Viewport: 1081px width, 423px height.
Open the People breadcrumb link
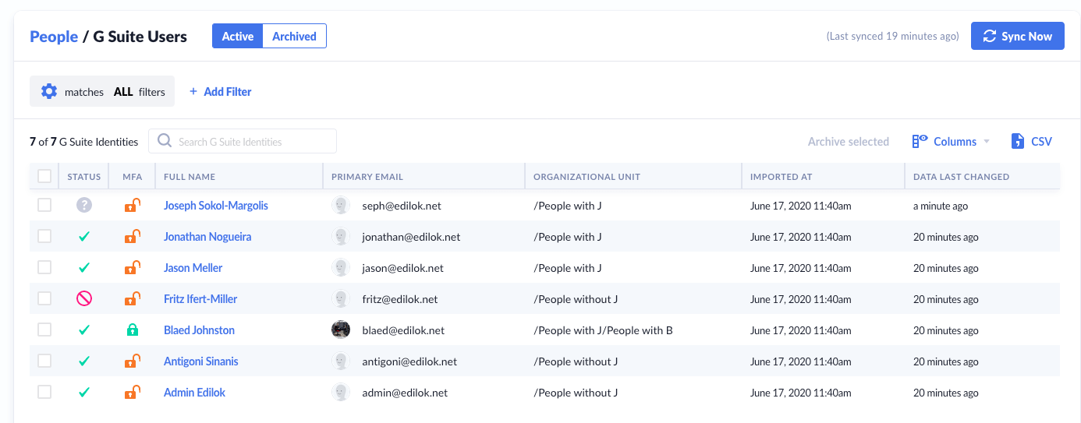click(54, 37)
